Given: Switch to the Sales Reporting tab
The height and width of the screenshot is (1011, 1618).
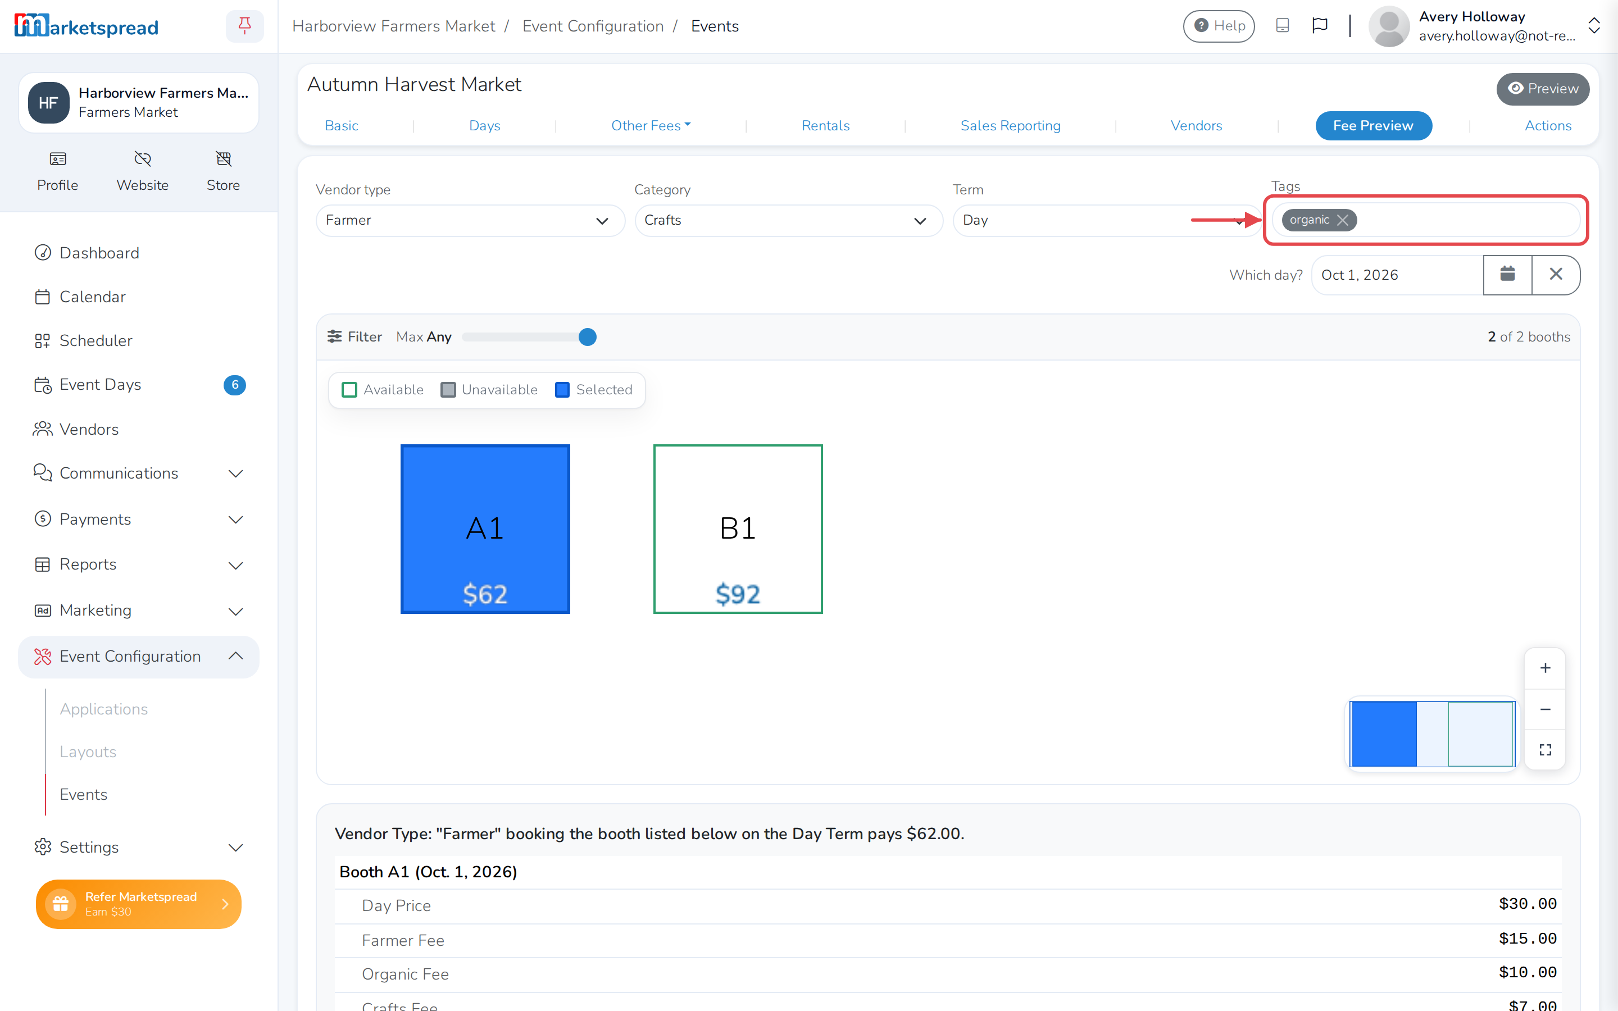Looking at the screenshot, I should [x=1010, y=126].
